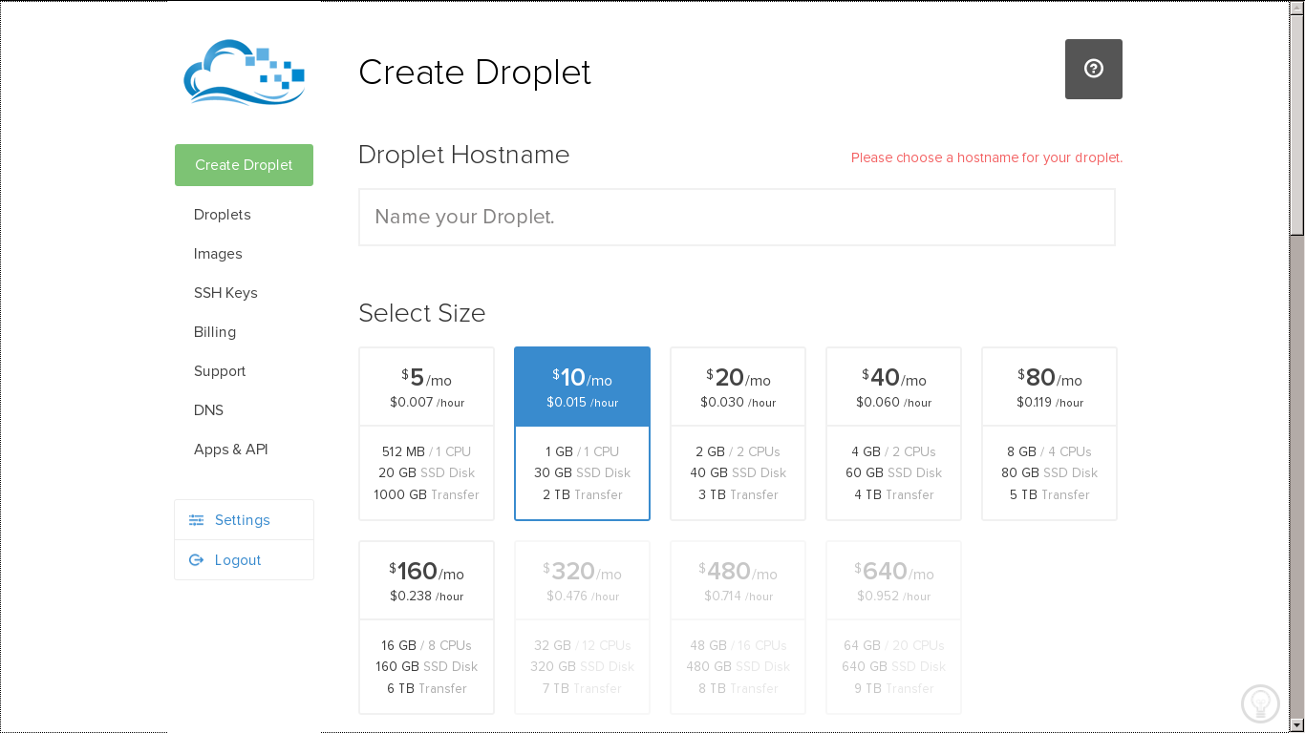Click the Settings sliders icon
1305x733 pixels.
[x=197, y=520]
